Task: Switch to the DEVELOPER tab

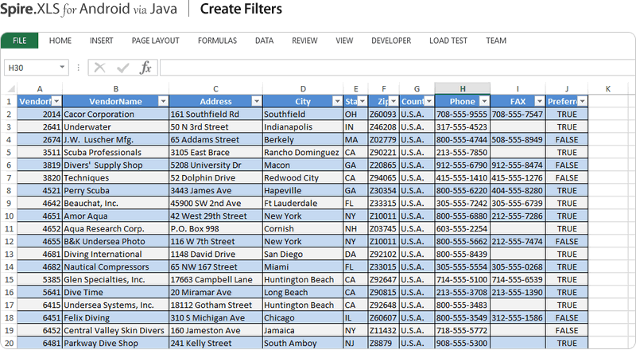Action: click(391, 41)
